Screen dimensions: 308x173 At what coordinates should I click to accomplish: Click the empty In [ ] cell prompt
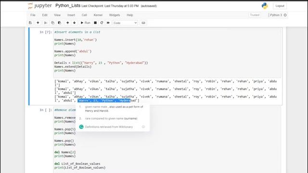pos(46,110)
